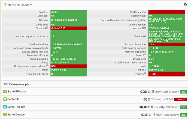The height and width of the screenshot is (119, 188).
Task: Collapse the Santé de Jeedom section header
Action: pyautogui.click(x=20, y=5)
